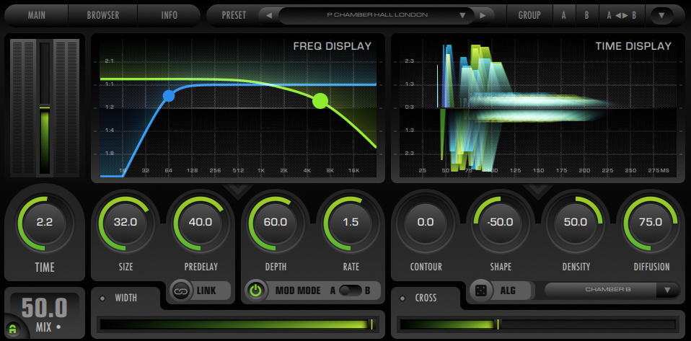
Task: Open the INFO tab
Action: click(170, 15)
